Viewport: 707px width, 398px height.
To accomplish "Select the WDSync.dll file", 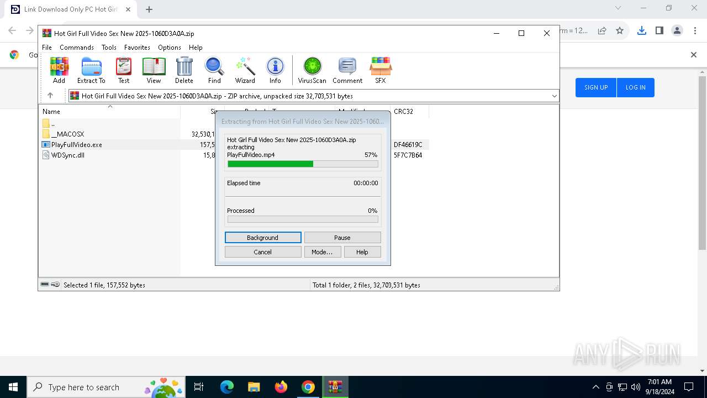I will tap(68, 155).
